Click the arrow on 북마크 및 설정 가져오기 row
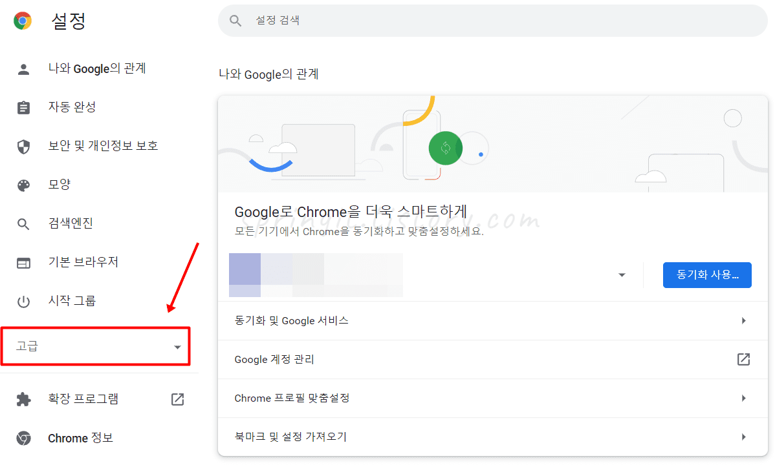775x465 pixels. click(x=743, y=437)
